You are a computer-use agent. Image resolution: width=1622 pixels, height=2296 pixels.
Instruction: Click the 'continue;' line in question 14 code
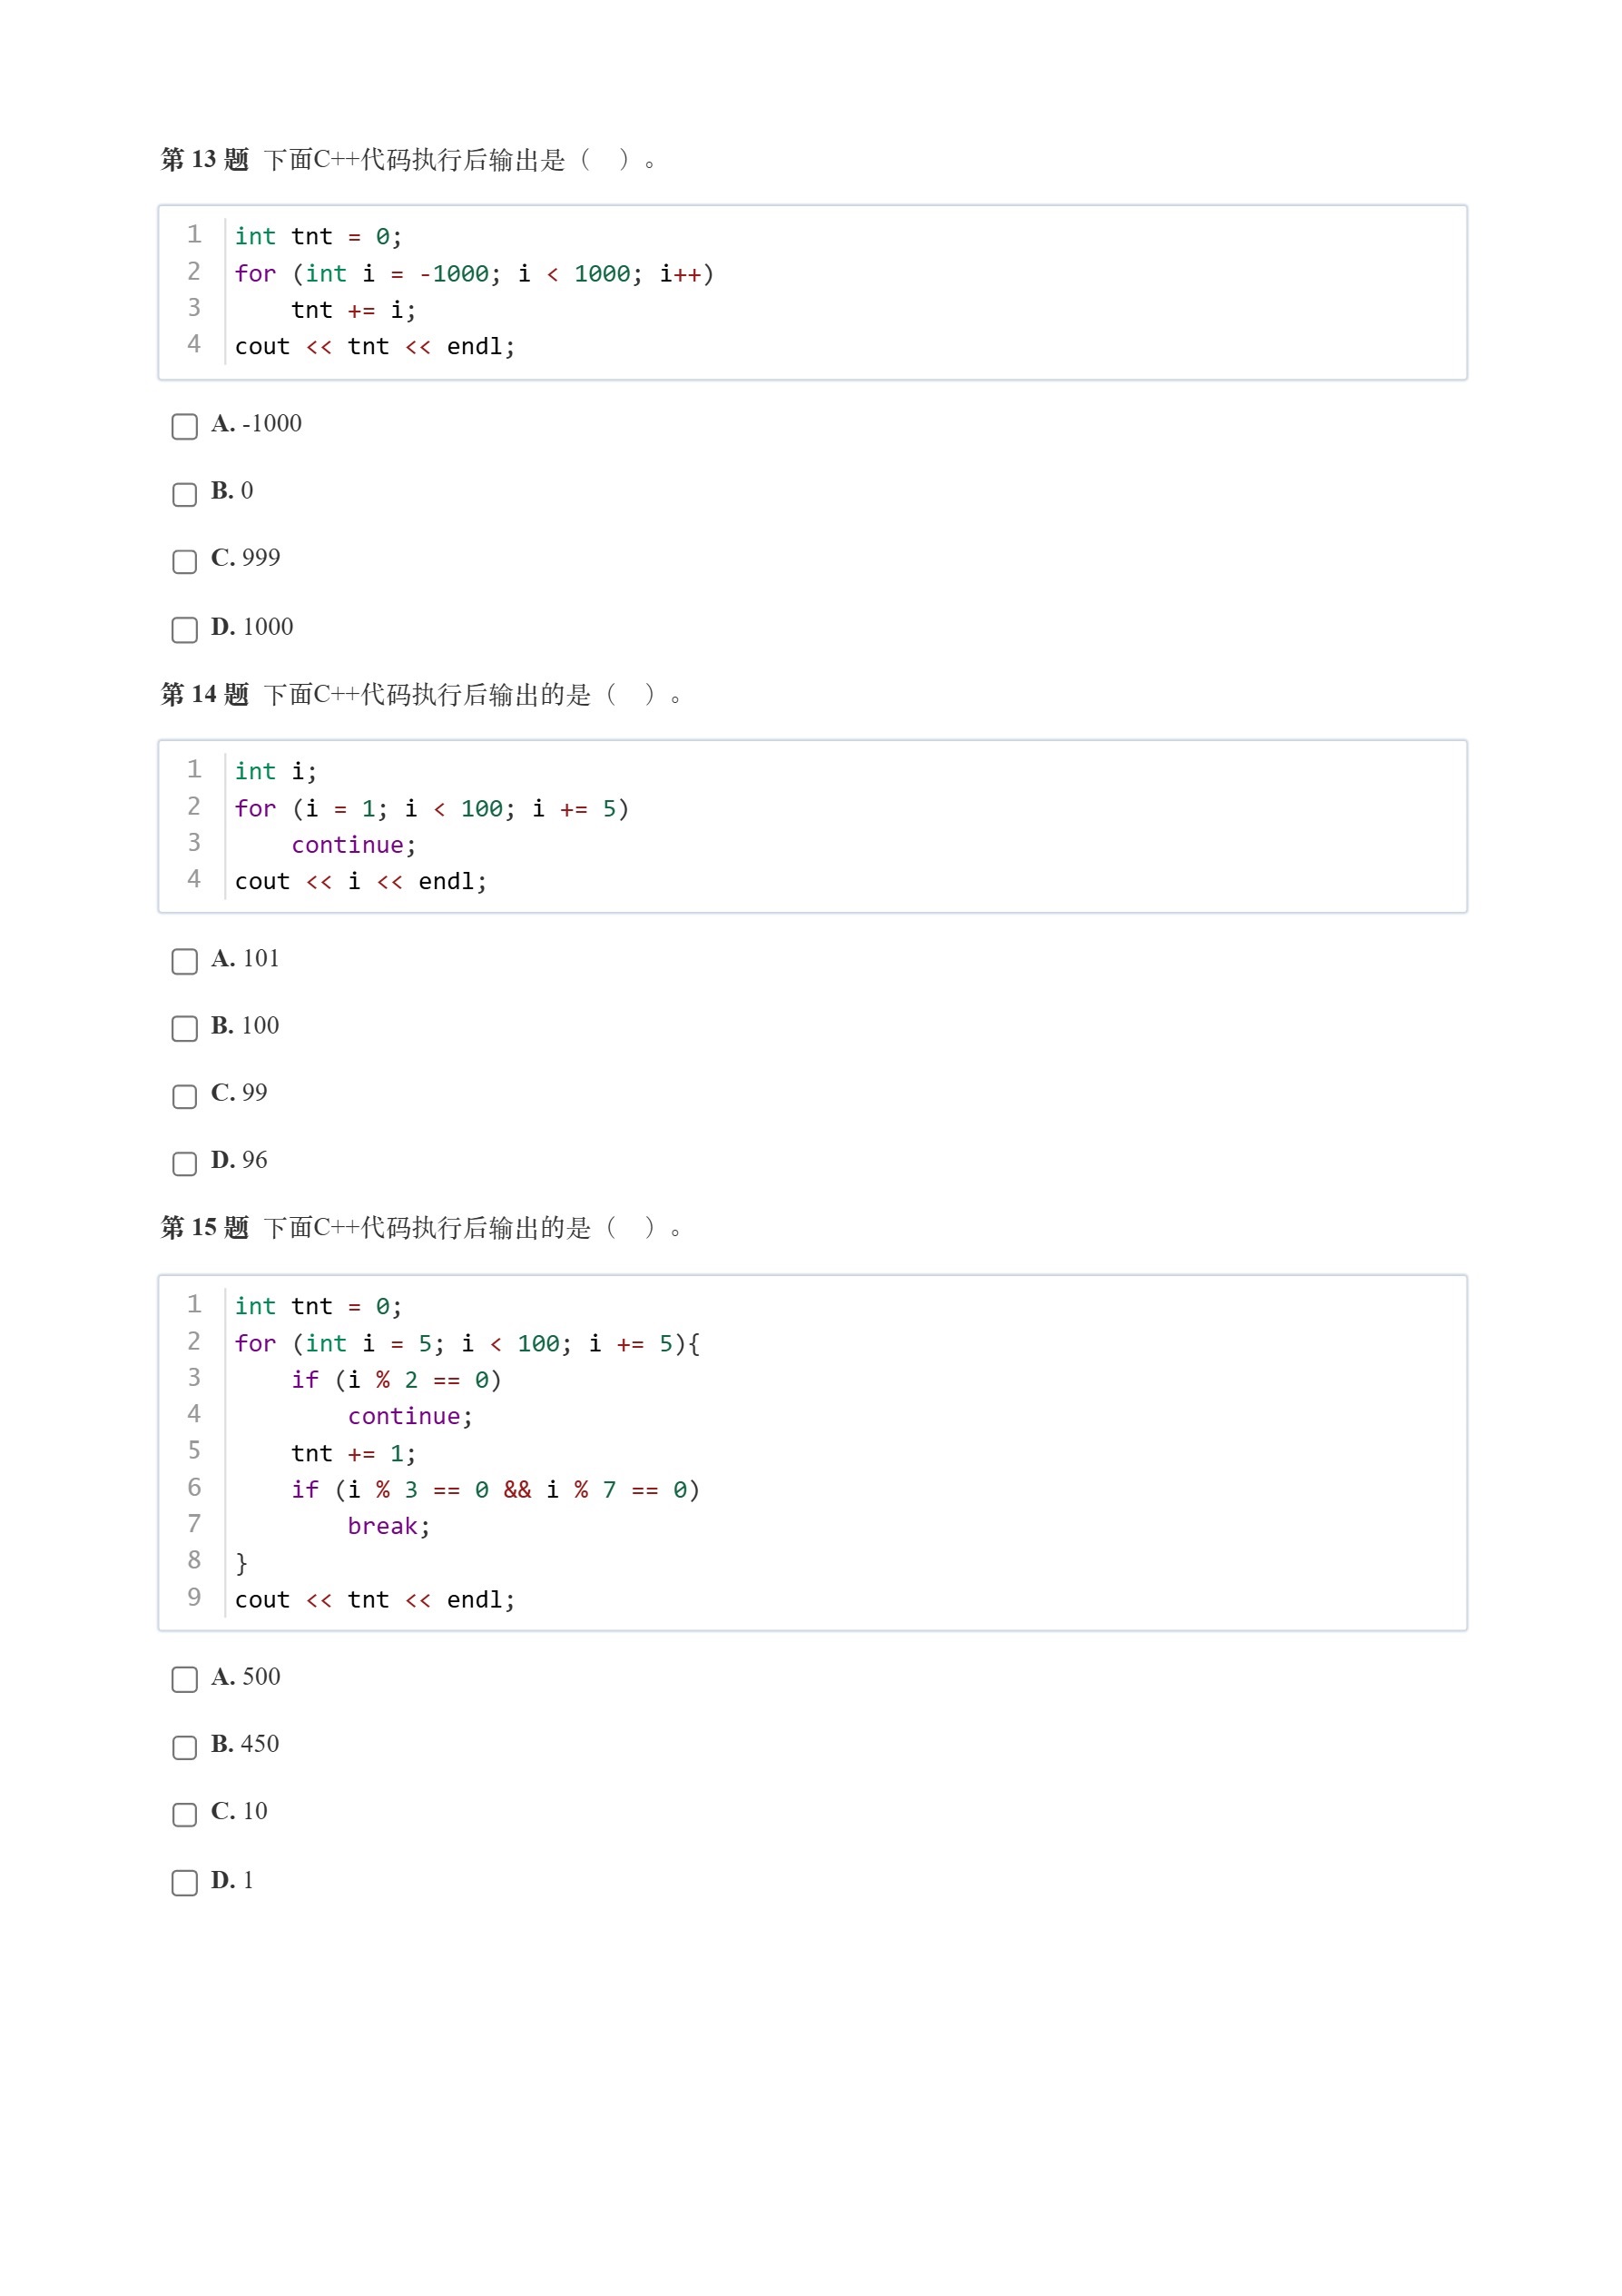[354, 845]
